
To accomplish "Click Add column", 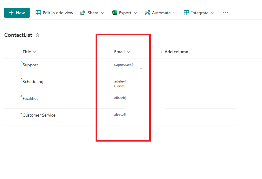I will [174, 52].
